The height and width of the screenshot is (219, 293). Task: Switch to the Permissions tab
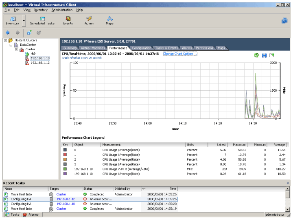pyautogui.click(x=205, y=48)
